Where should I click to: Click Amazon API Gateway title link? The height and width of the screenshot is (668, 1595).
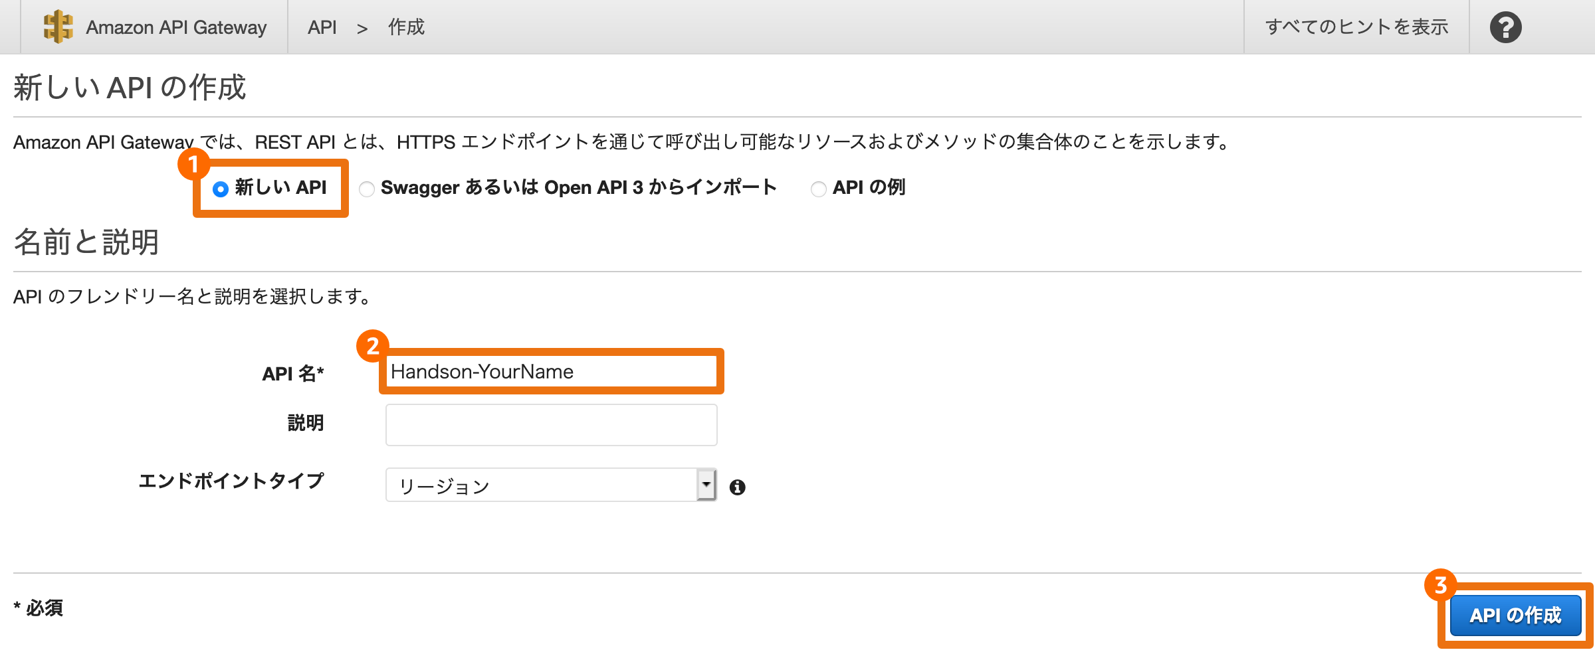coord(176,27)
